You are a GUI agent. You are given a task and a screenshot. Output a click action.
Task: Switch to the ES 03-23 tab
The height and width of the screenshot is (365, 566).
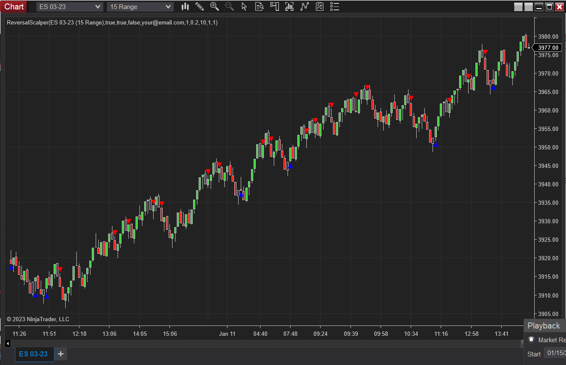[33, 354]
